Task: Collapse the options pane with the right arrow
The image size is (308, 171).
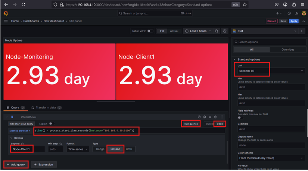Action: coord(302,31)
